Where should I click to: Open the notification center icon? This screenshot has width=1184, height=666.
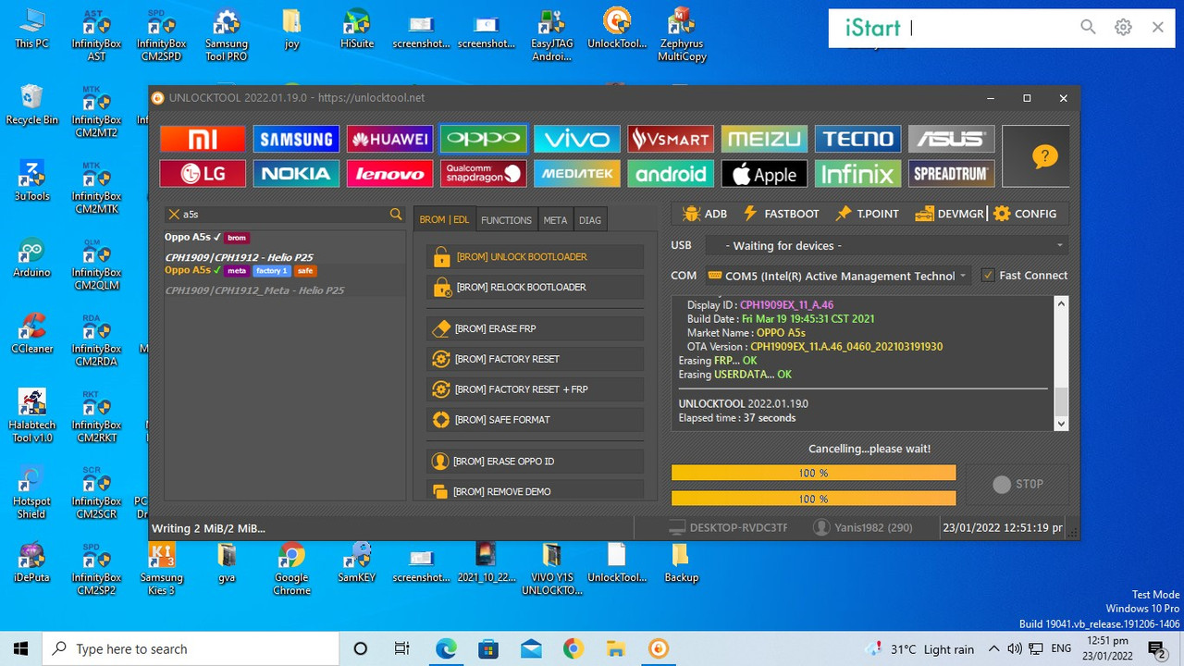coord(1156,649)
